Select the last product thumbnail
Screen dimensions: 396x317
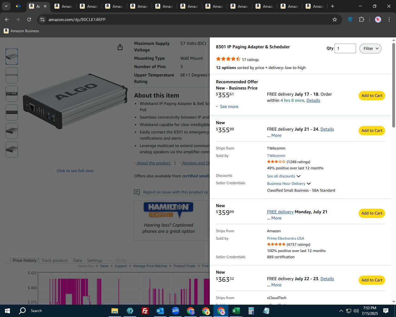pyautogui.click(x=12, y=150)
